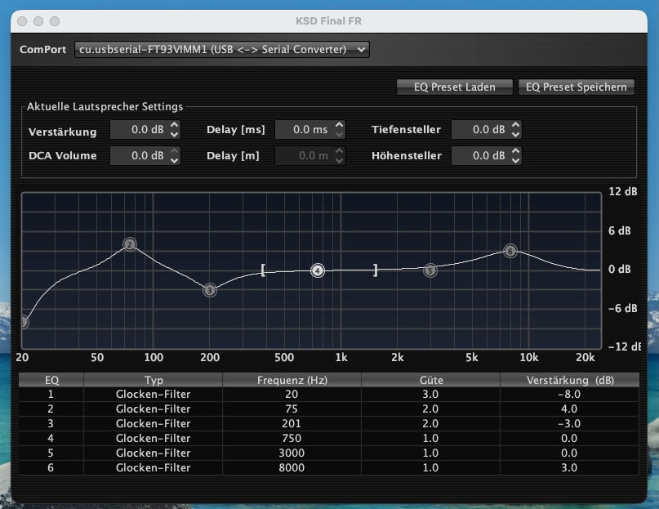Click EQ Preset Speichern button
Viewport: 659px width, 509px height.
(576, 87)
